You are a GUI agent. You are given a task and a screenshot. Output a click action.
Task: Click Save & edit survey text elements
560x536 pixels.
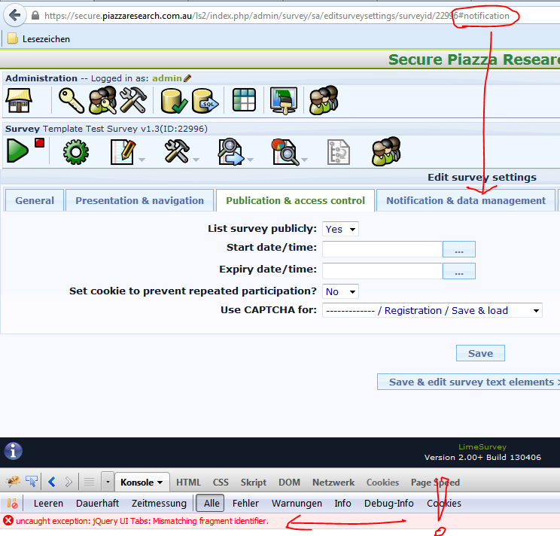(470, 382)
